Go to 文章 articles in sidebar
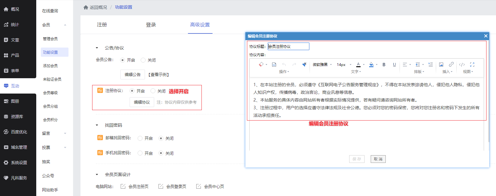The image size is (496, 196). coord(18,40)
